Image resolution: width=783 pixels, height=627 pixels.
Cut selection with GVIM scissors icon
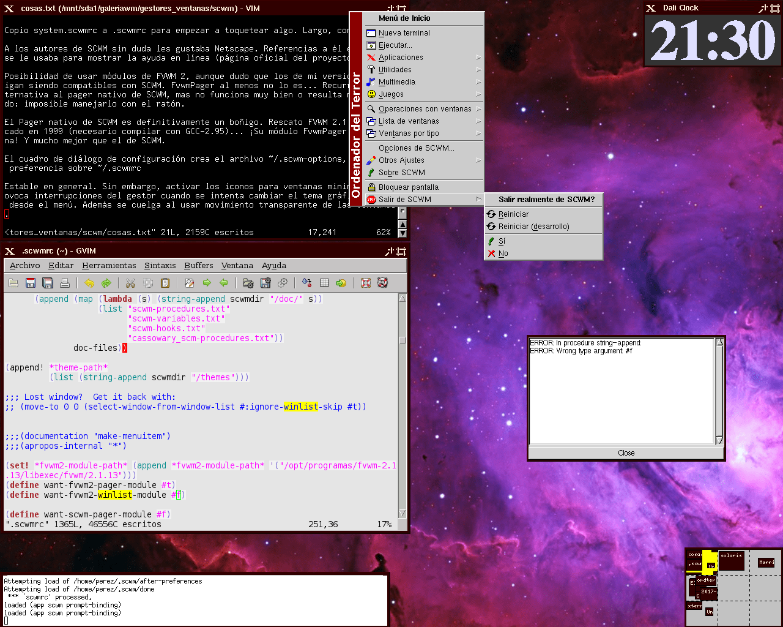tap(130, 283)
